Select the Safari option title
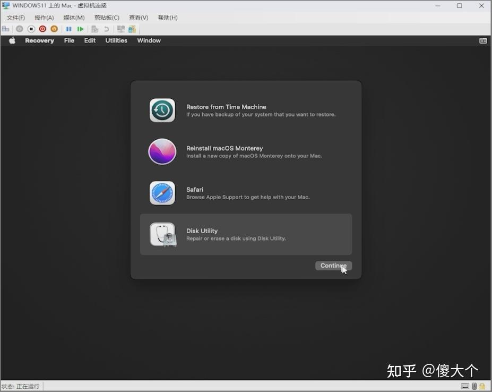The width and height of the screenshot is (492, 392). click(195, 190)
